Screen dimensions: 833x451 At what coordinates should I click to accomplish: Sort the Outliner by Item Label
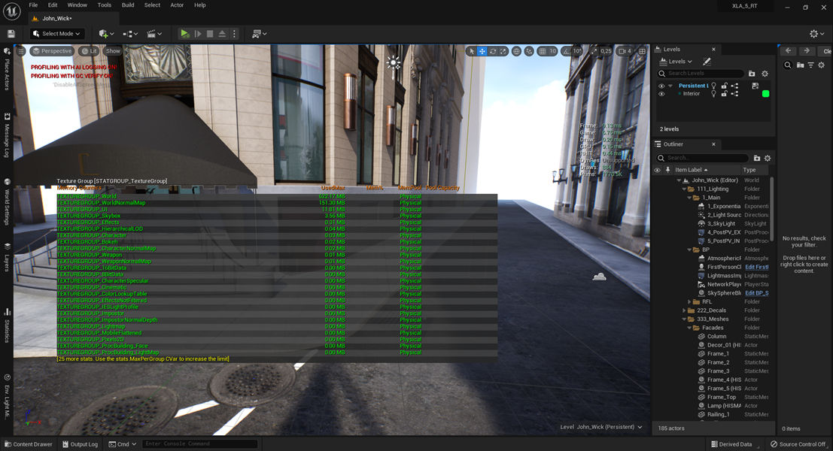pos(691,170)
